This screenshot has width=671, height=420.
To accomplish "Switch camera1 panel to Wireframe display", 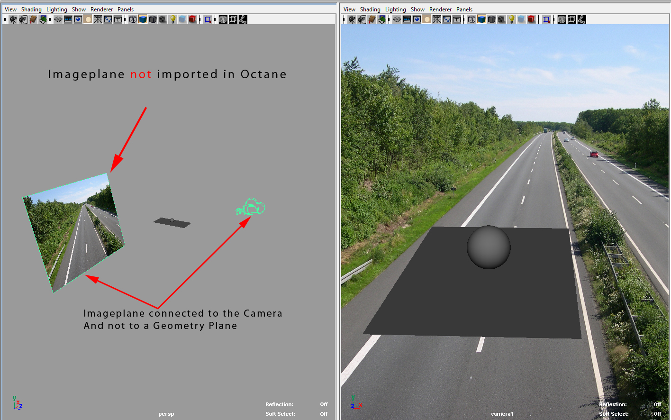I will [x=472, y=19].
